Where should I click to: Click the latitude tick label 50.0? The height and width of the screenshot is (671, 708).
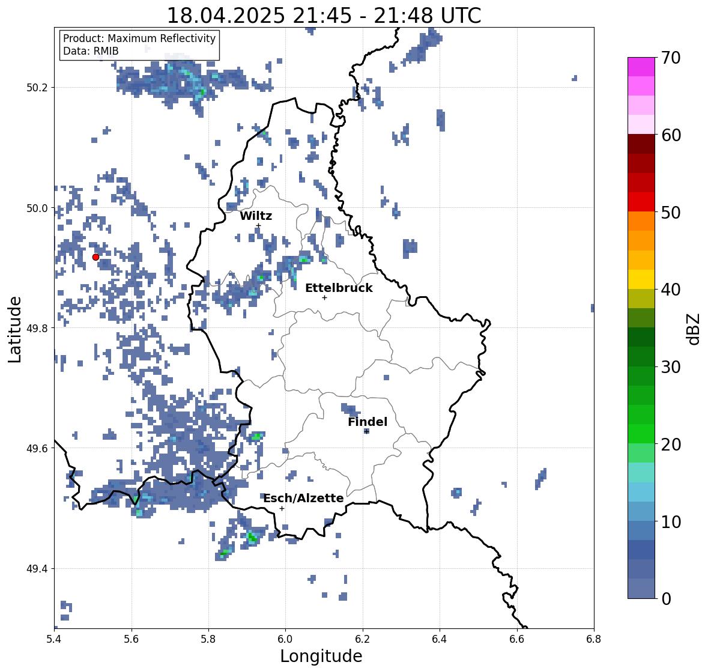(37, 208)
